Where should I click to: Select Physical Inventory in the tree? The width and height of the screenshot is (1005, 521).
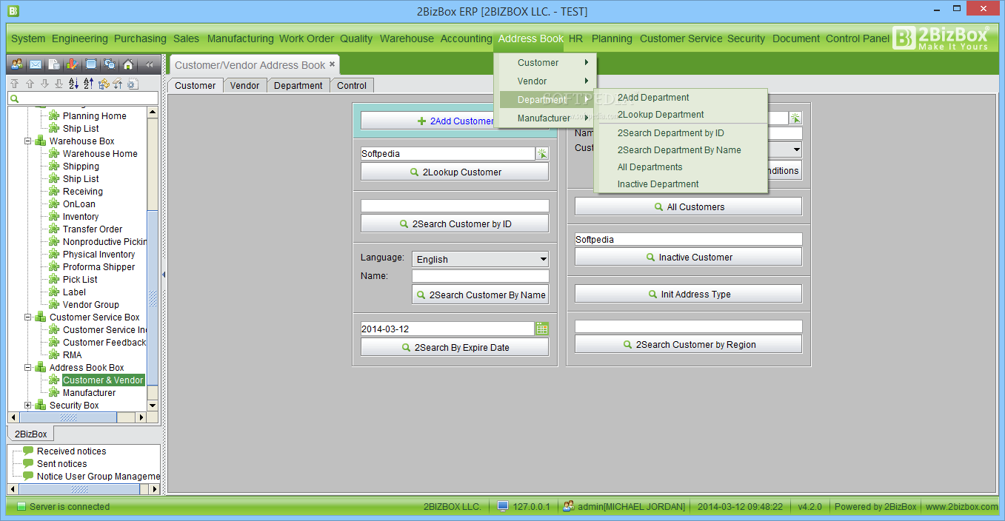pyautogui.click(x=99, y=254)
